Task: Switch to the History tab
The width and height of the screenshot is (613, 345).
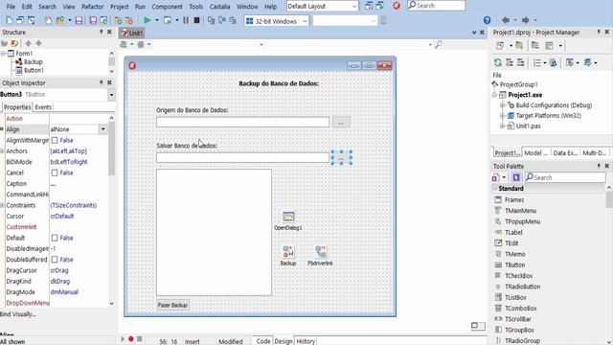Action: (x=306, y=341)
